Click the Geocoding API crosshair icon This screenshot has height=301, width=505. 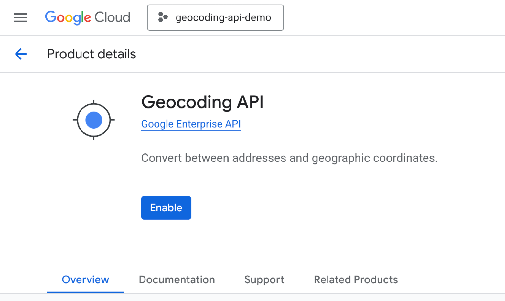point(93,120)
